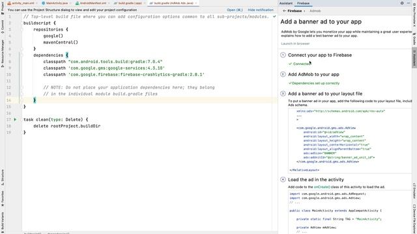
Task: Toggle the Assistant side panel button
Action: 414,58
